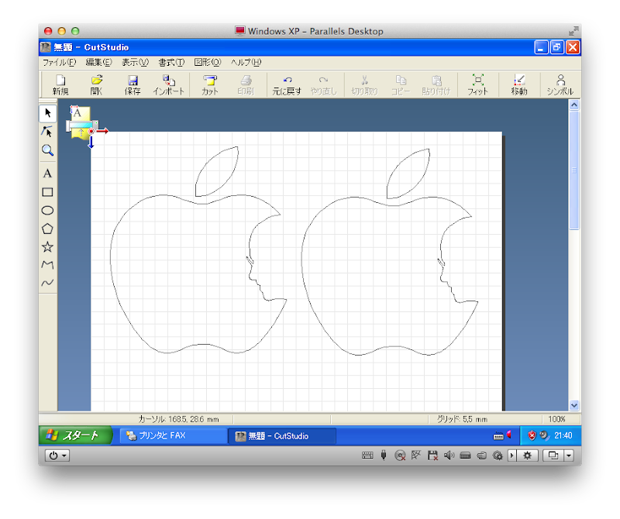620x519 pixels.
Task: Open the 図形(O) menu
Action: (x=208, y=63)
